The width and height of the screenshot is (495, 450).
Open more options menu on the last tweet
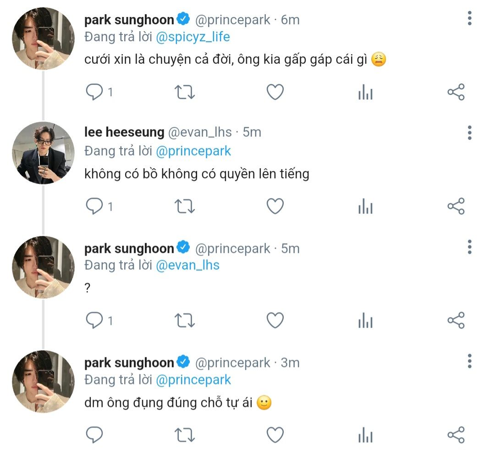click(469, 361)
